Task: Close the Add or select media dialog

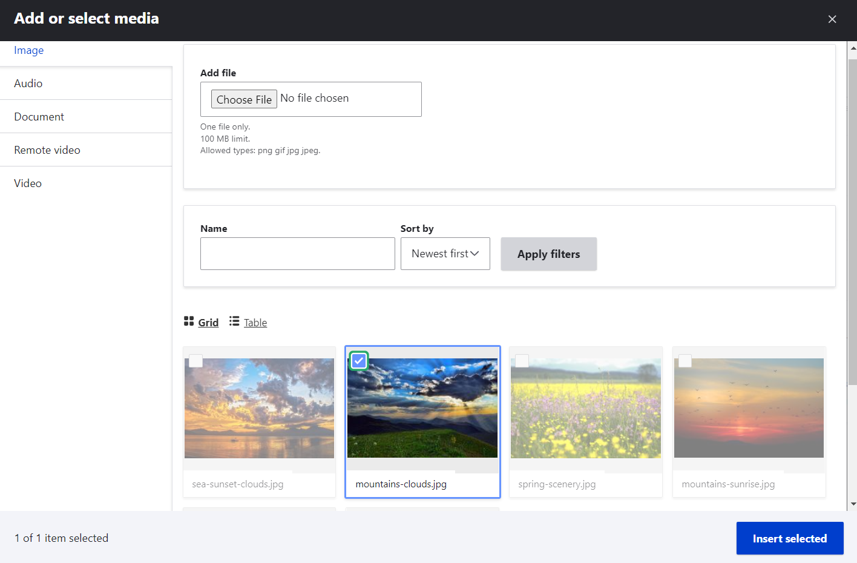Action: [x=832, y=19]
